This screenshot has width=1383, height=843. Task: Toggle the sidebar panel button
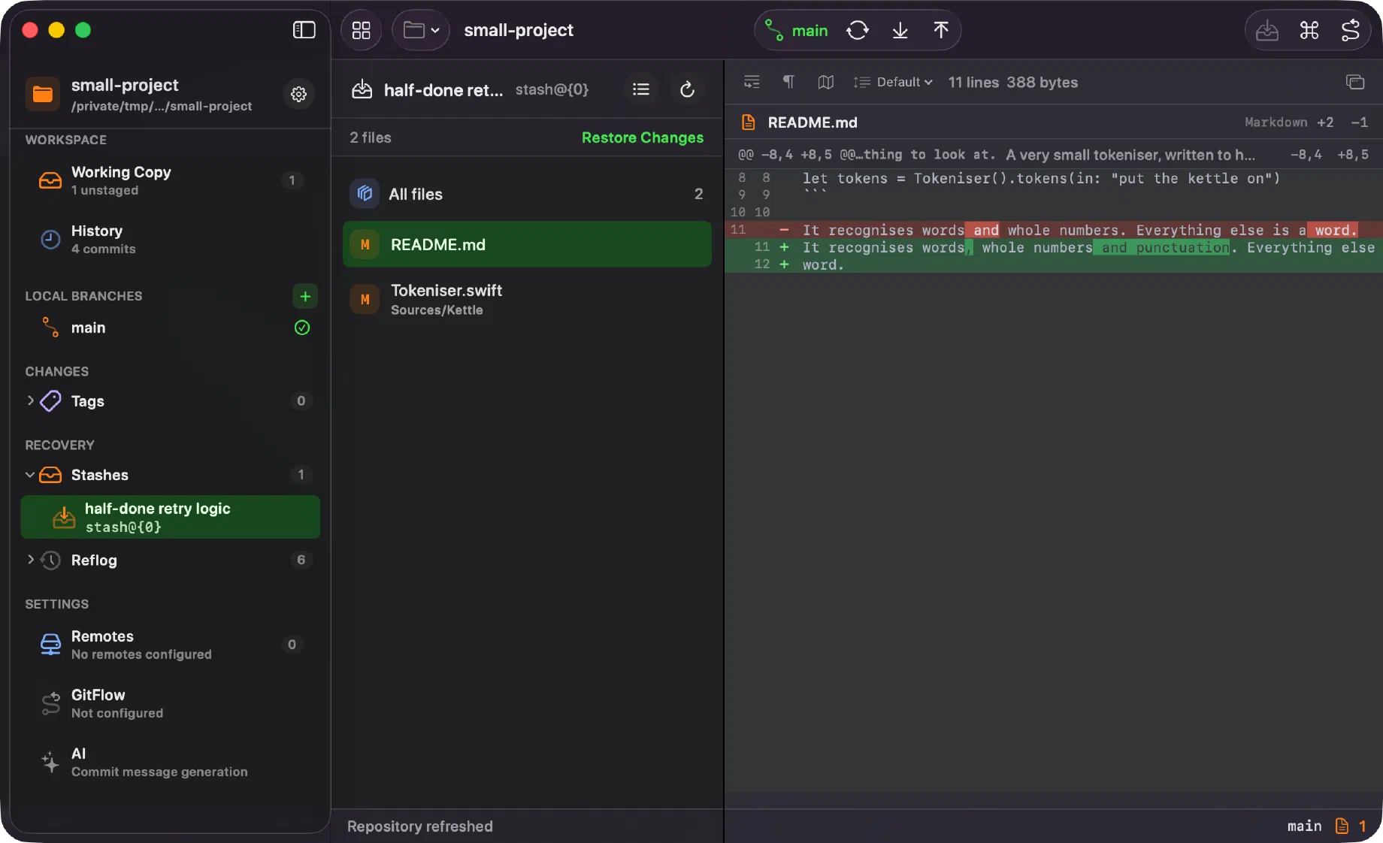pos(304,30)
